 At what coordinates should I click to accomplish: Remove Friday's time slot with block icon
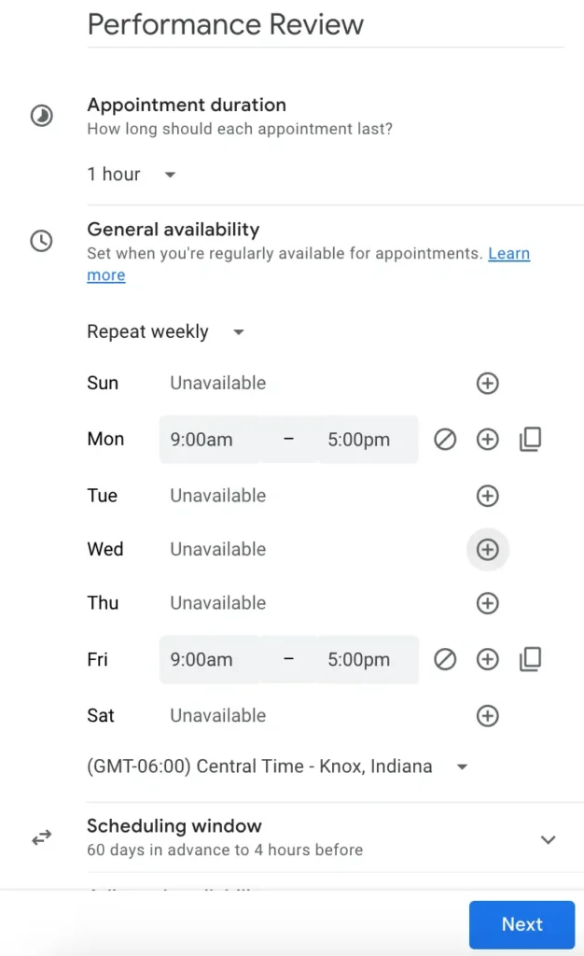(445, 659)
